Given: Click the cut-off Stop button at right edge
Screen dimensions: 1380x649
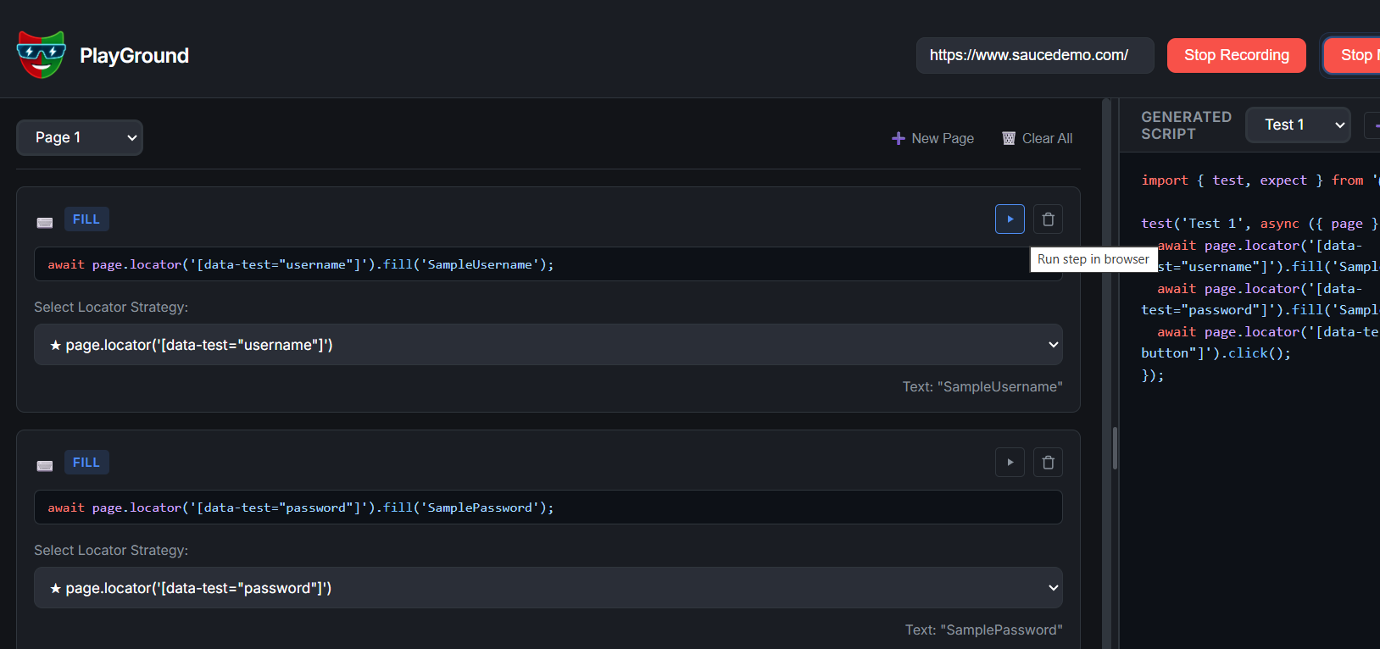Looking at the screenshot, I should tap(1354, 55).
